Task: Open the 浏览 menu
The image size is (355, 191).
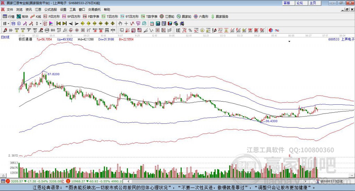Action: [19, 9]
